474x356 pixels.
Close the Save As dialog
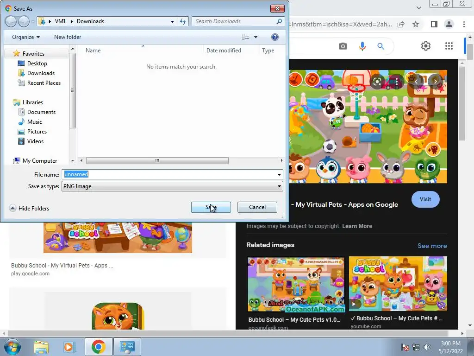pos(277,8)
